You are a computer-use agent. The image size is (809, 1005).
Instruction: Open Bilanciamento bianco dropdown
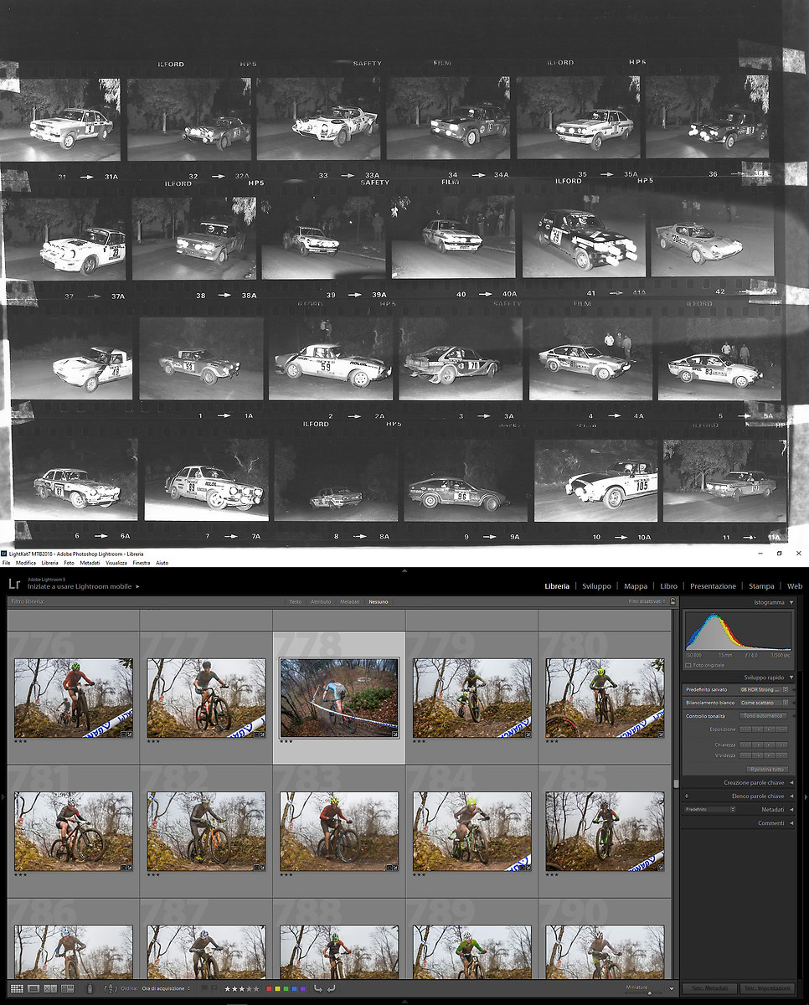tap(762, 703)
